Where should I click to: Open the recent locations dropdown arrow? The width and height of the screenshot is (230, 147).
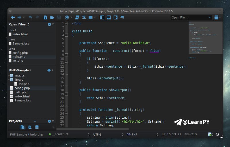click(x=24, y=17)
